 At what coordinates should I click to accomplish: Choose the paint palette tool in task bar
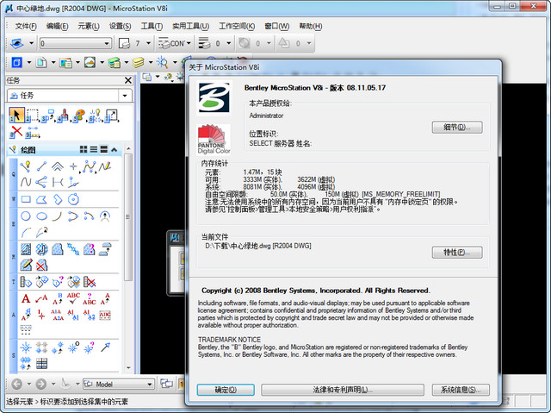[x=80, y=116]
